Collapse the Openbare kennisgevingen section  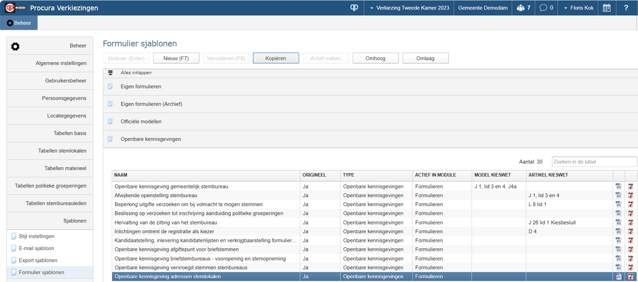[370, 139]
